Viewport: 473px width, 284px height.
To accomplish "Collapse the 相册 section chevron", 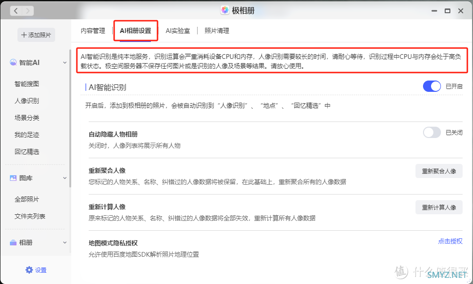I will 65,243.
